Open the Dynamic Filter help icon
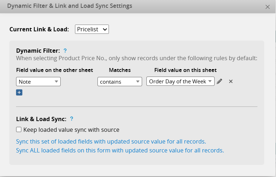The height and width of the screenshot is (177, 276). 65,51
